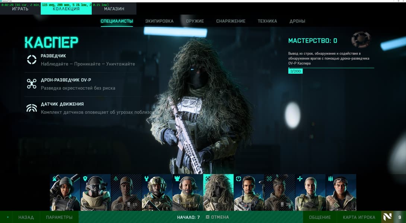Select the helmeted specialist with wrench icon
Screen dimensions: 406x223
point(157,192)
